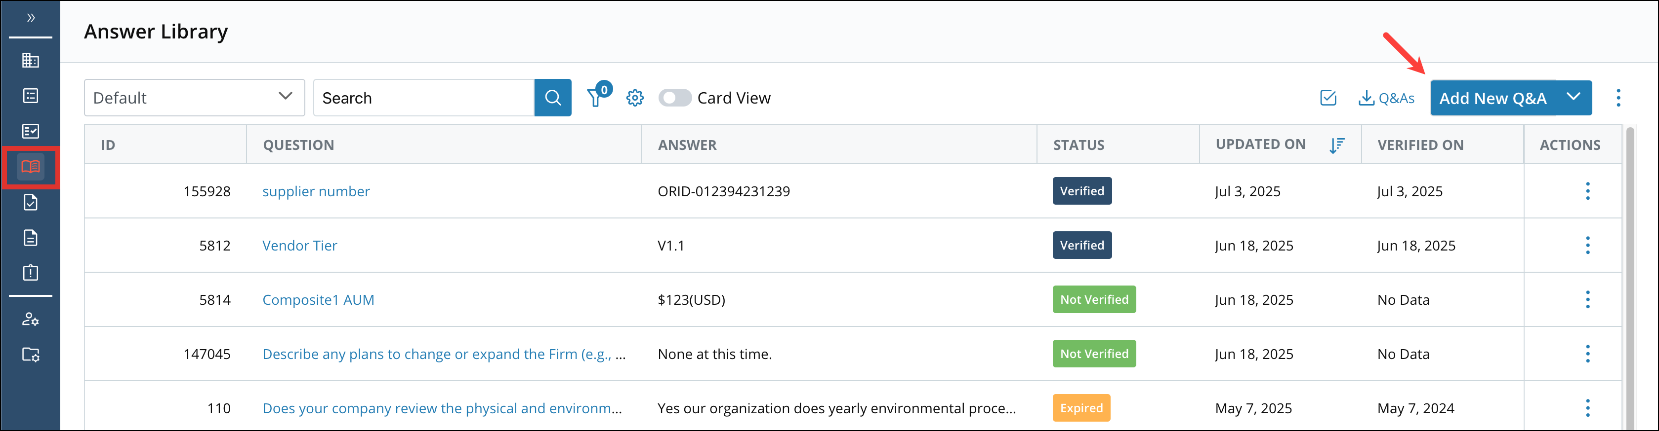This screenshot has width=1659, height=431.
Task: Open the questionnaire list icon in the sidebar
Action: click(x=30, y=95)
